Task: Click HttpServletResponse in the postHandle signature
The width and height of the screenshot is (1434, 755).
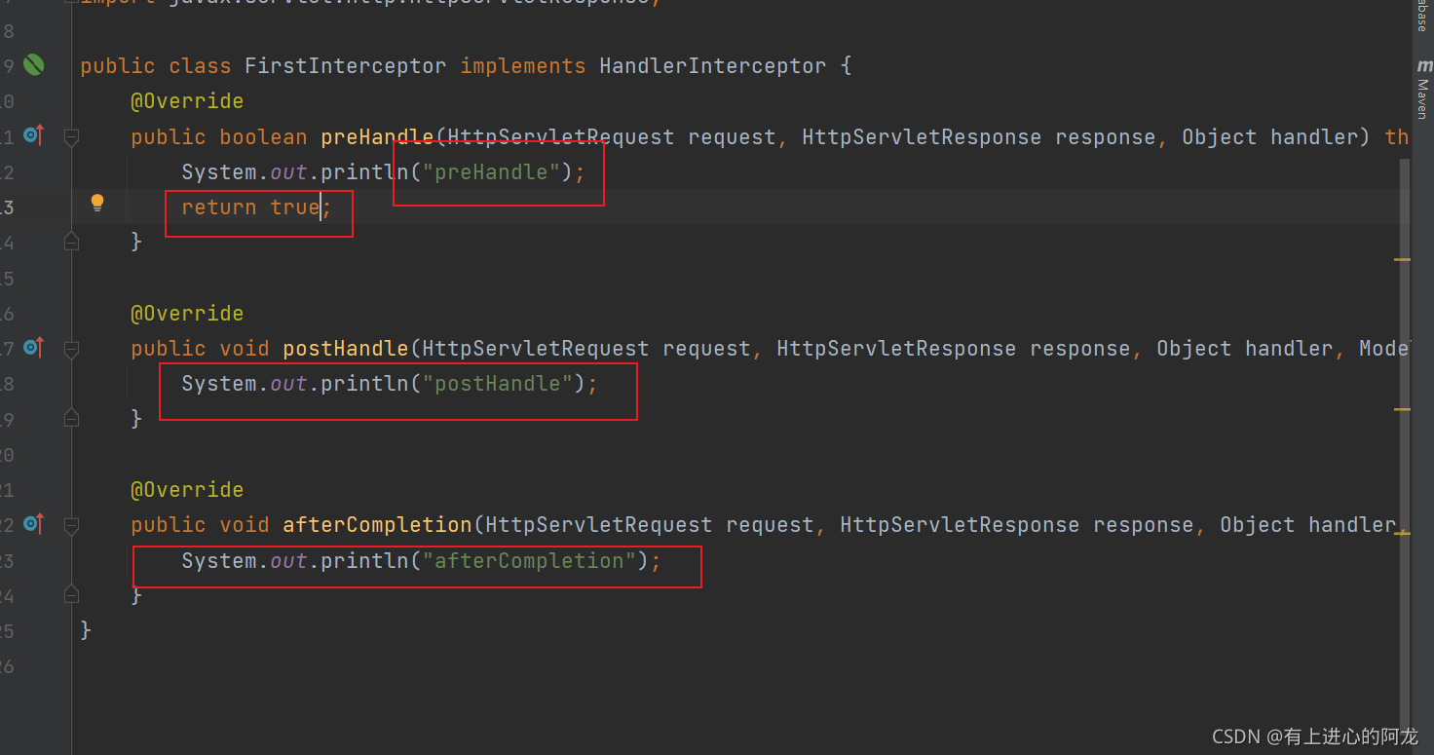Action: [x=896, y=349]
